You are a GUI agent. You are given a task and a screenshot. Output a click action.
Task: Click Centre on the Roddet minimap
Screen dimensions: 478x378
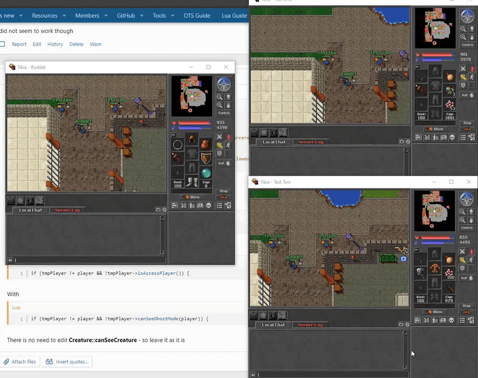(224, 113)
